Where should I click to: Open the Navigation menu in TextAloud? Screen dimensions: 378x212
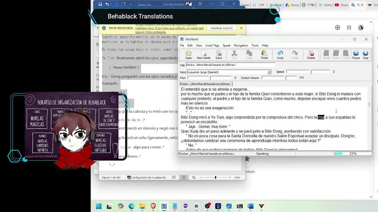[x=241, y=45]
